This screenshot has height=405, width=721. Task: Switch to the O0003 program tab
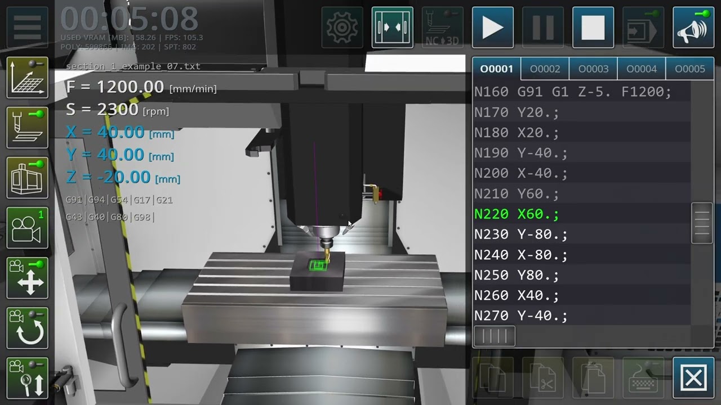(593, 69)
